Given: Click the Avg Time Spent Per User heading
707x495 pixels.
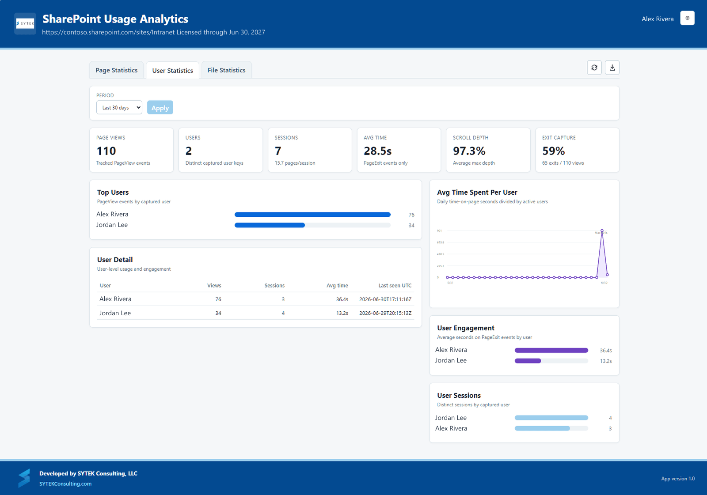Looking at the screenshot, I should click(x=477, y=193).
